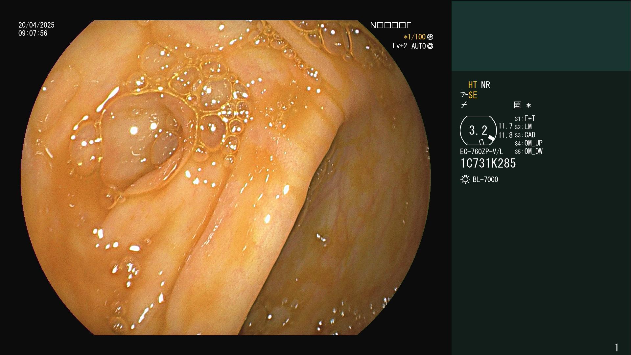This screenshot has height=355, width=631.
Task: Click the circular endoscopic image
Action: [x=226, y=177]
